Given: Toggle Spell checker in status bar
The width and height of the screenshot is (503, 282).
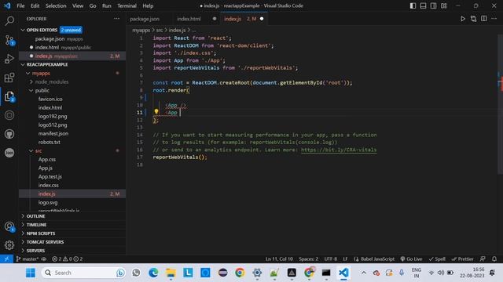Looking at the screenshot, I should (437, 259).
